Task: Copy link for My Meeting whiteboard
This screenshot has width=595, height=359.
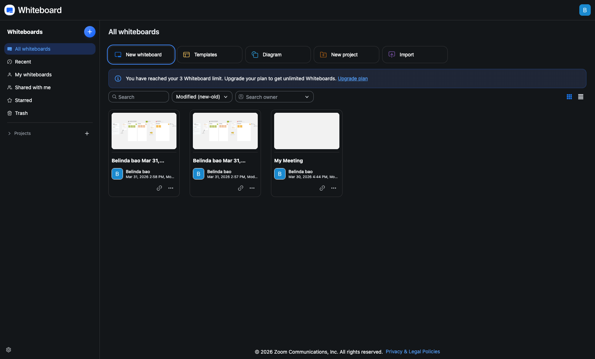Action: coord(322,188)
